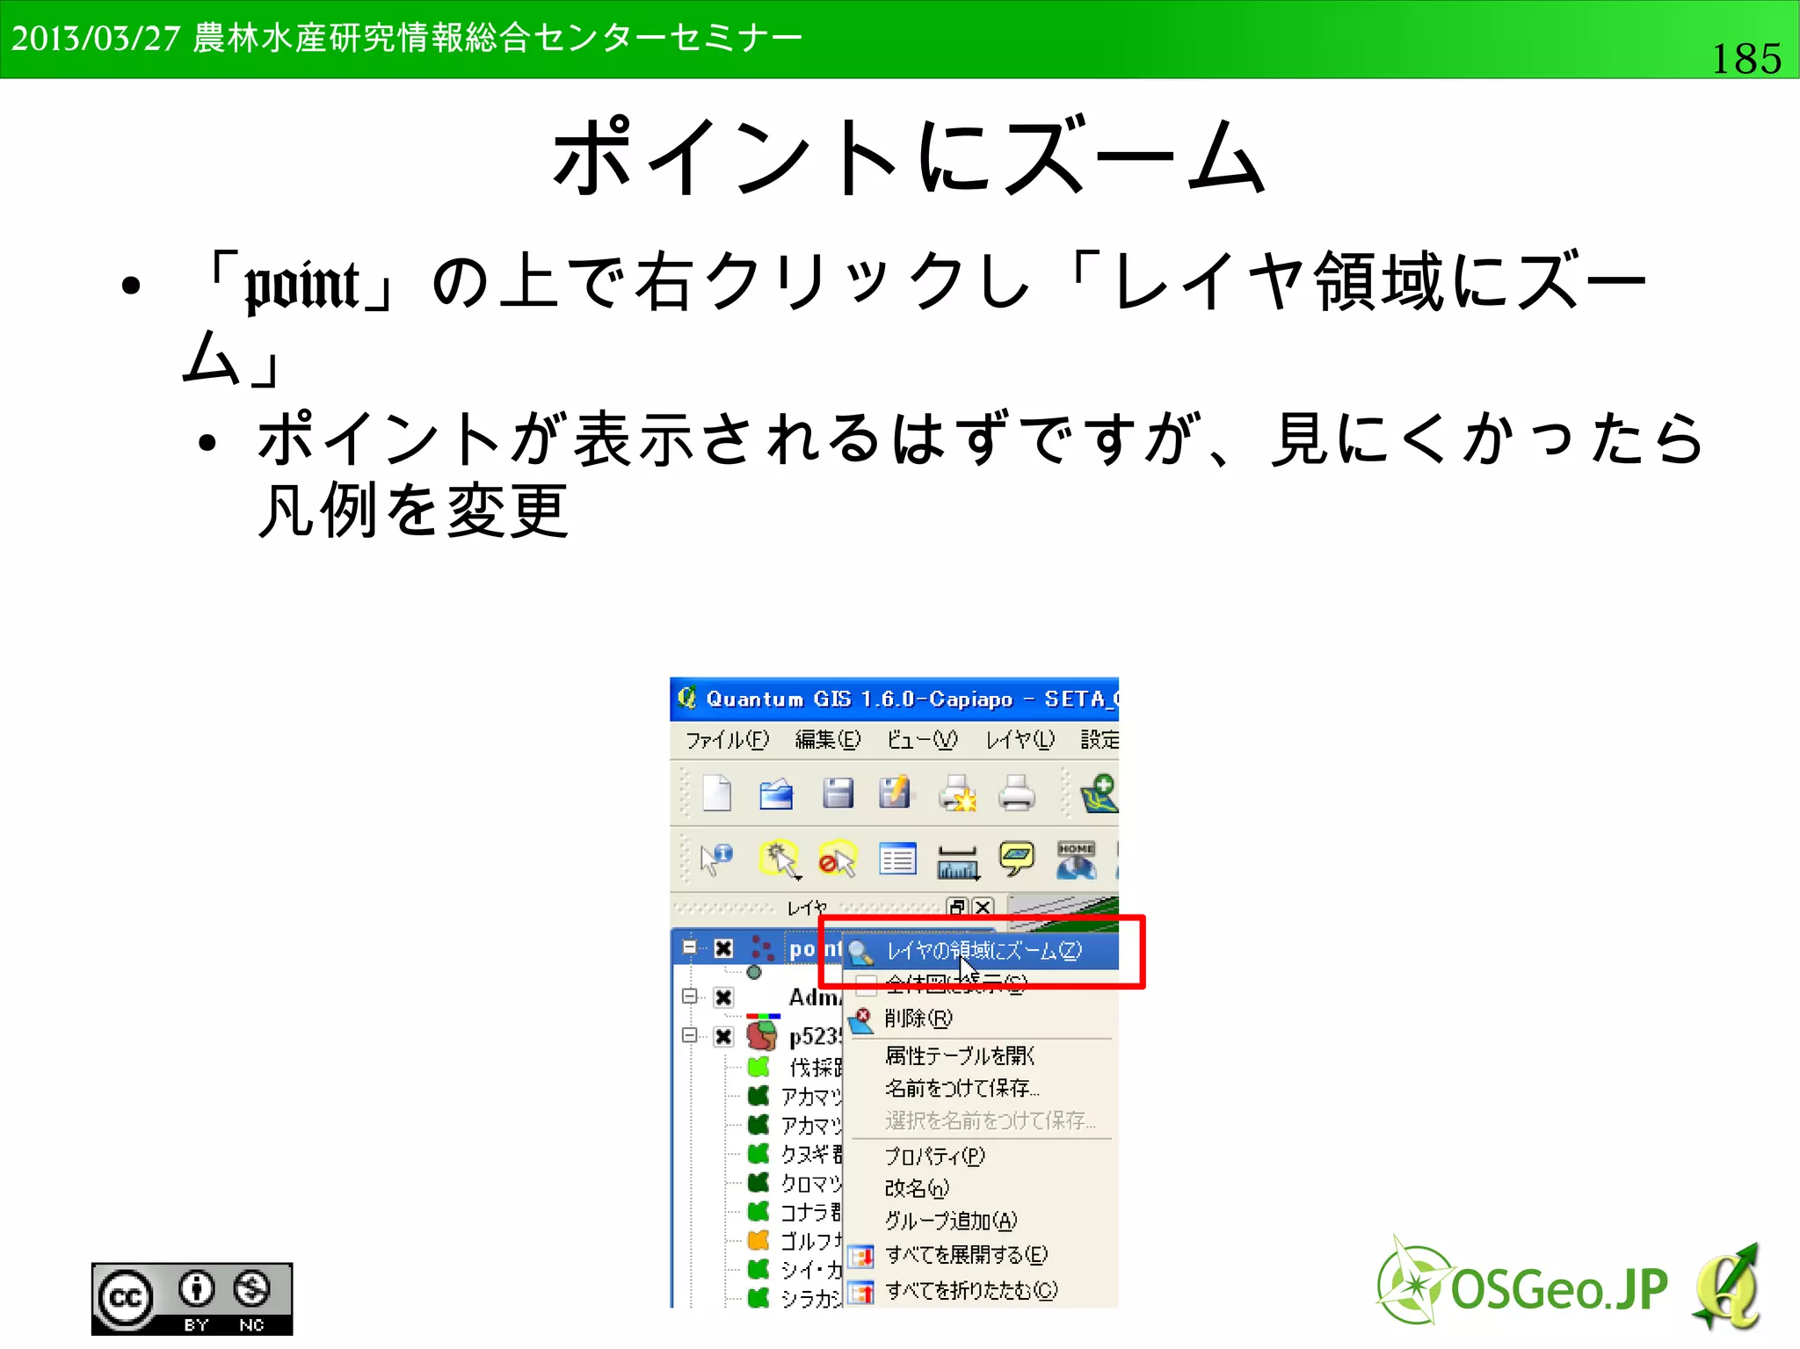Collapse the Adm layer tree node
The width and height of the screenshot is (1800, 1349).
(690, 997)
